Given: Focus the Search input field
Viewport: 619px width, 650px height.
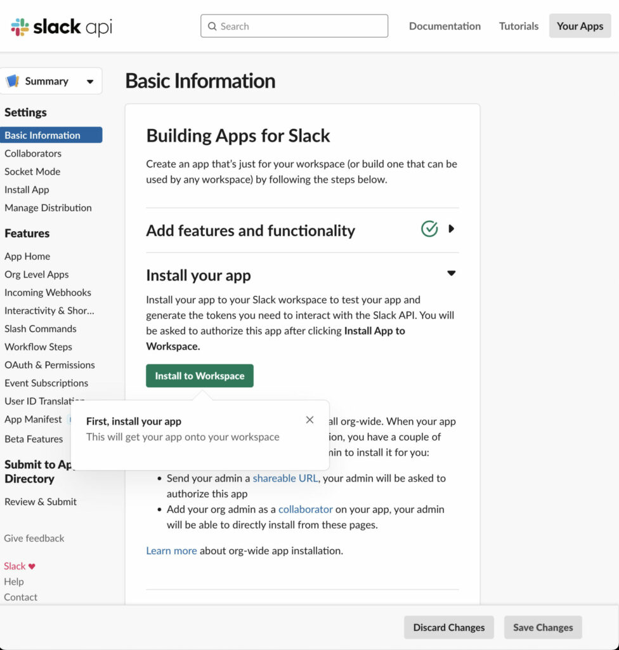Looking at the screenshot, I should click(294, 26).
